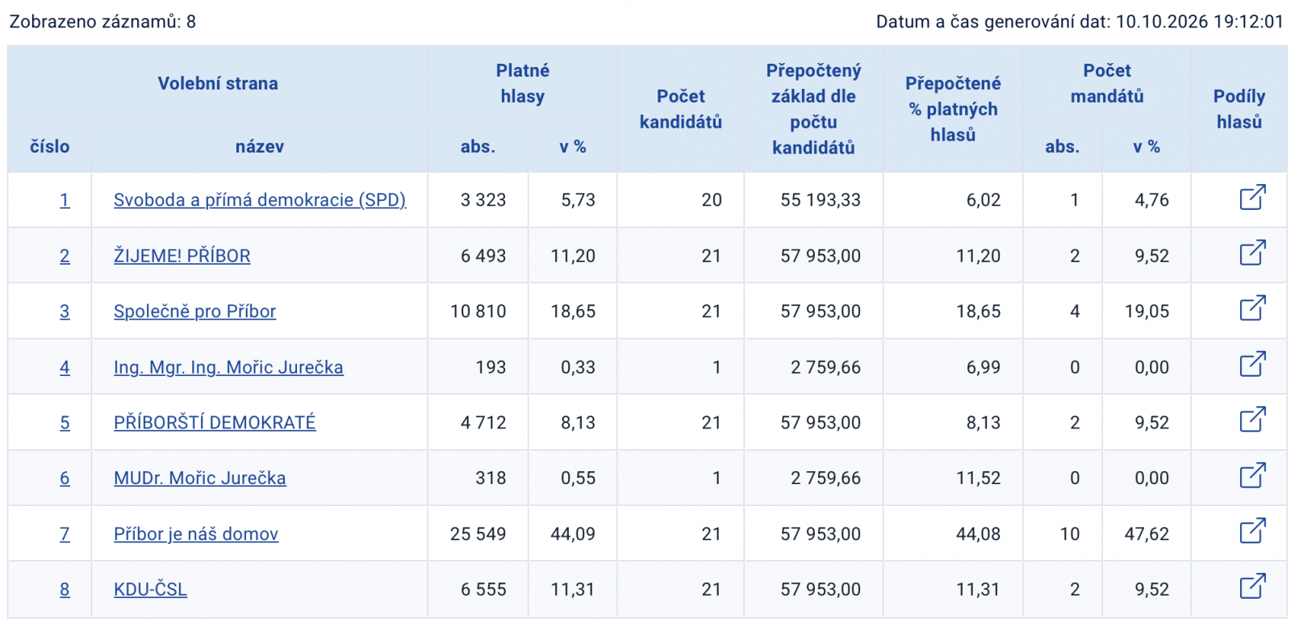Click party number 8 link
Screen dimensions: 1291x627
[65, 590]
